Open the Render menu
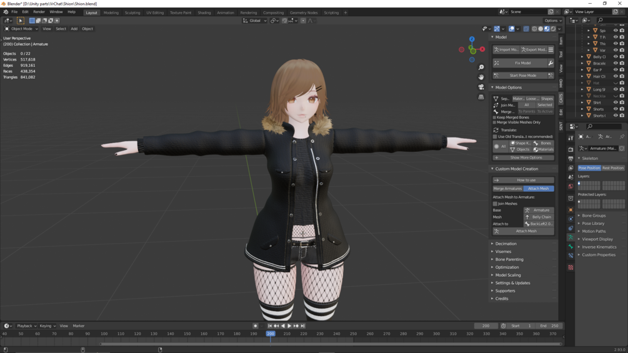This screenshot has height=353, width=628. tap(39, 12)
